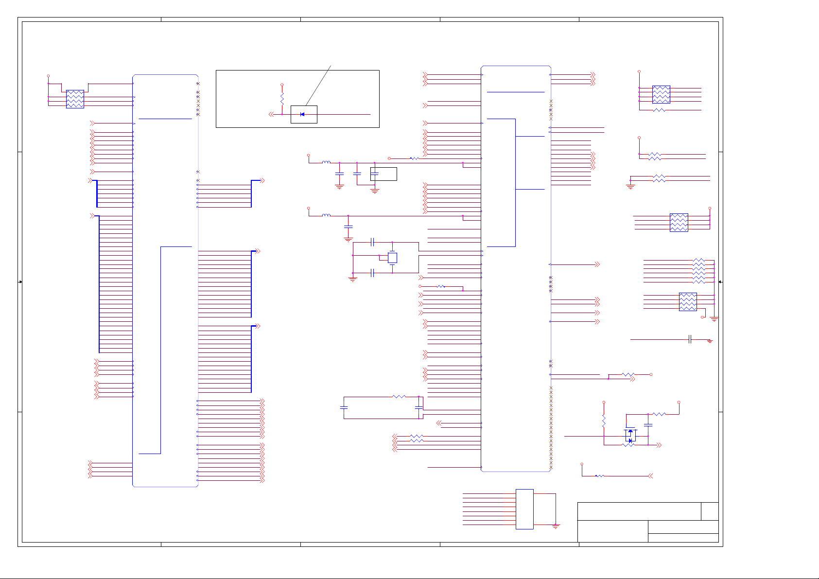
Task: Click ground symbol left of right-side paired resistors
Action: point(630,187)
